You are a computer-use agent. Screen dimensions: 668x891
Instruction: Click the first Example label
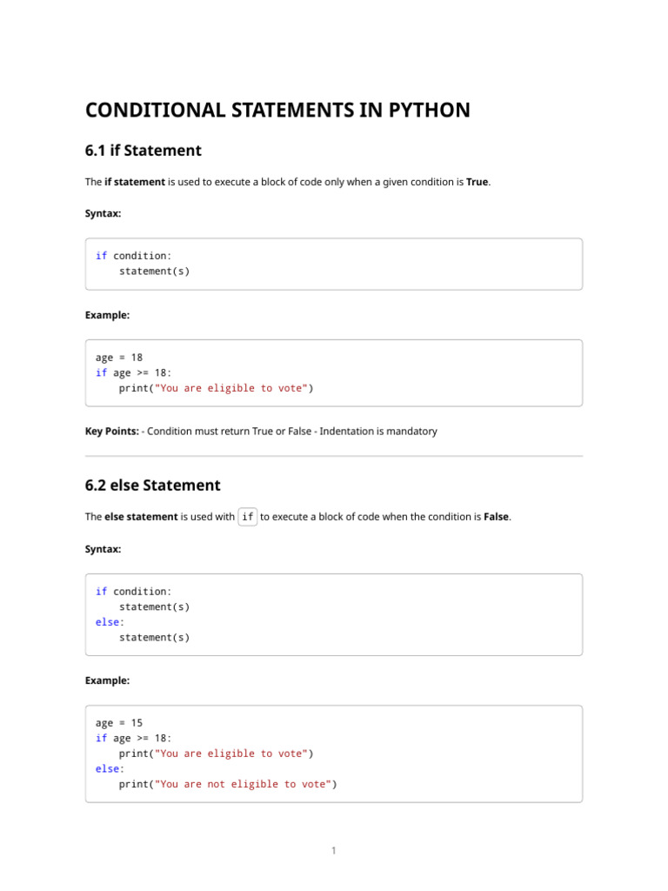(x=107, y=315)
